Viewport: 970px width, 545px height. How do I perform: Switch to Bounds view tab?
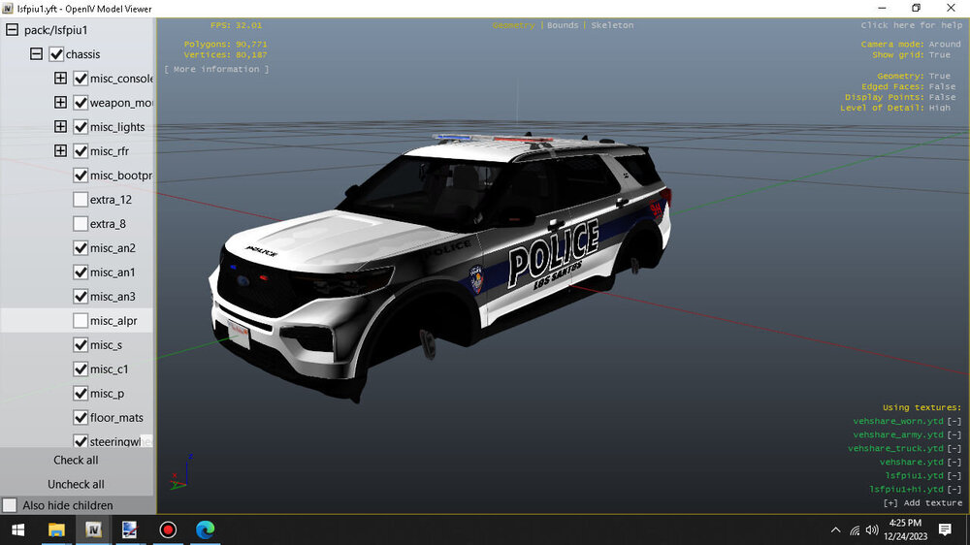pos(563,25)
